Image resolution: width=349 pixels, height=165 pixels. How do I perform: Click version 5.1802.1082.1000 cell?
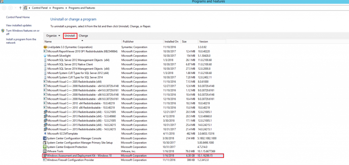pyautogui.click(x=207, y=138)
